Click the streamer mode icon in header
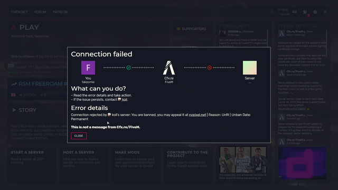 [295, 12]
